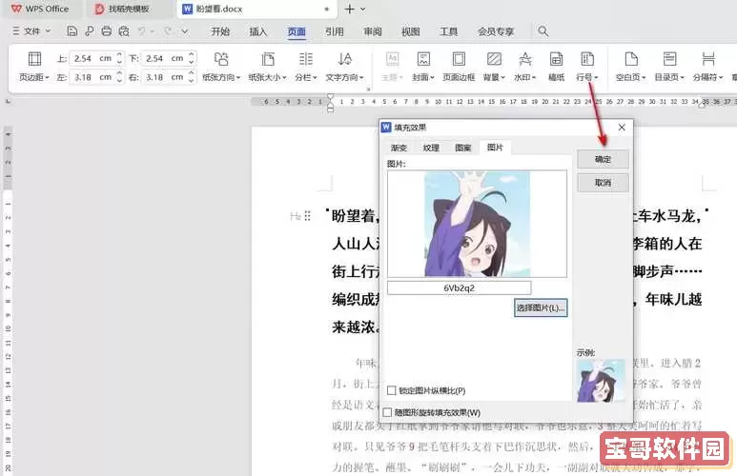Click the export-to-PDF icon beside save
Viewport: 737px width, 476px height.
[x=90, y=31]
